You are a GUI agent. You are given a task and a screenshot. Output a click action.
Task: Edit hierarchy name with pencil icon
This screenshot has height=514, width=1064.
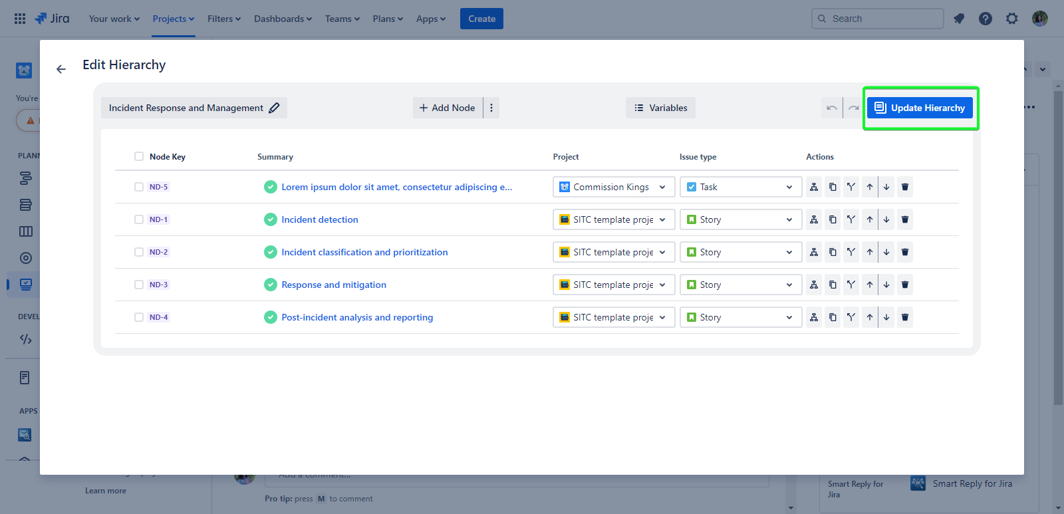coord(274,108)
